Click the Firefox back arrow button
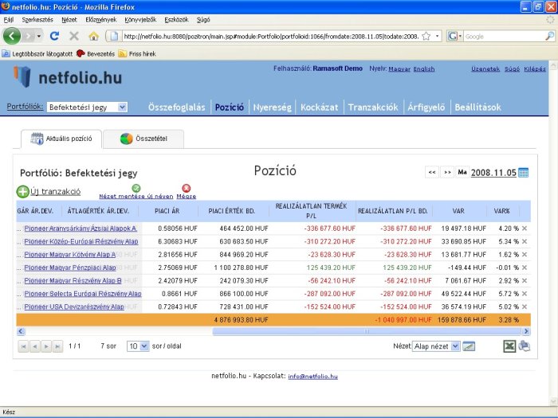Image resolution: width=558 pixels, height=418 pixels. click(12, 36)
